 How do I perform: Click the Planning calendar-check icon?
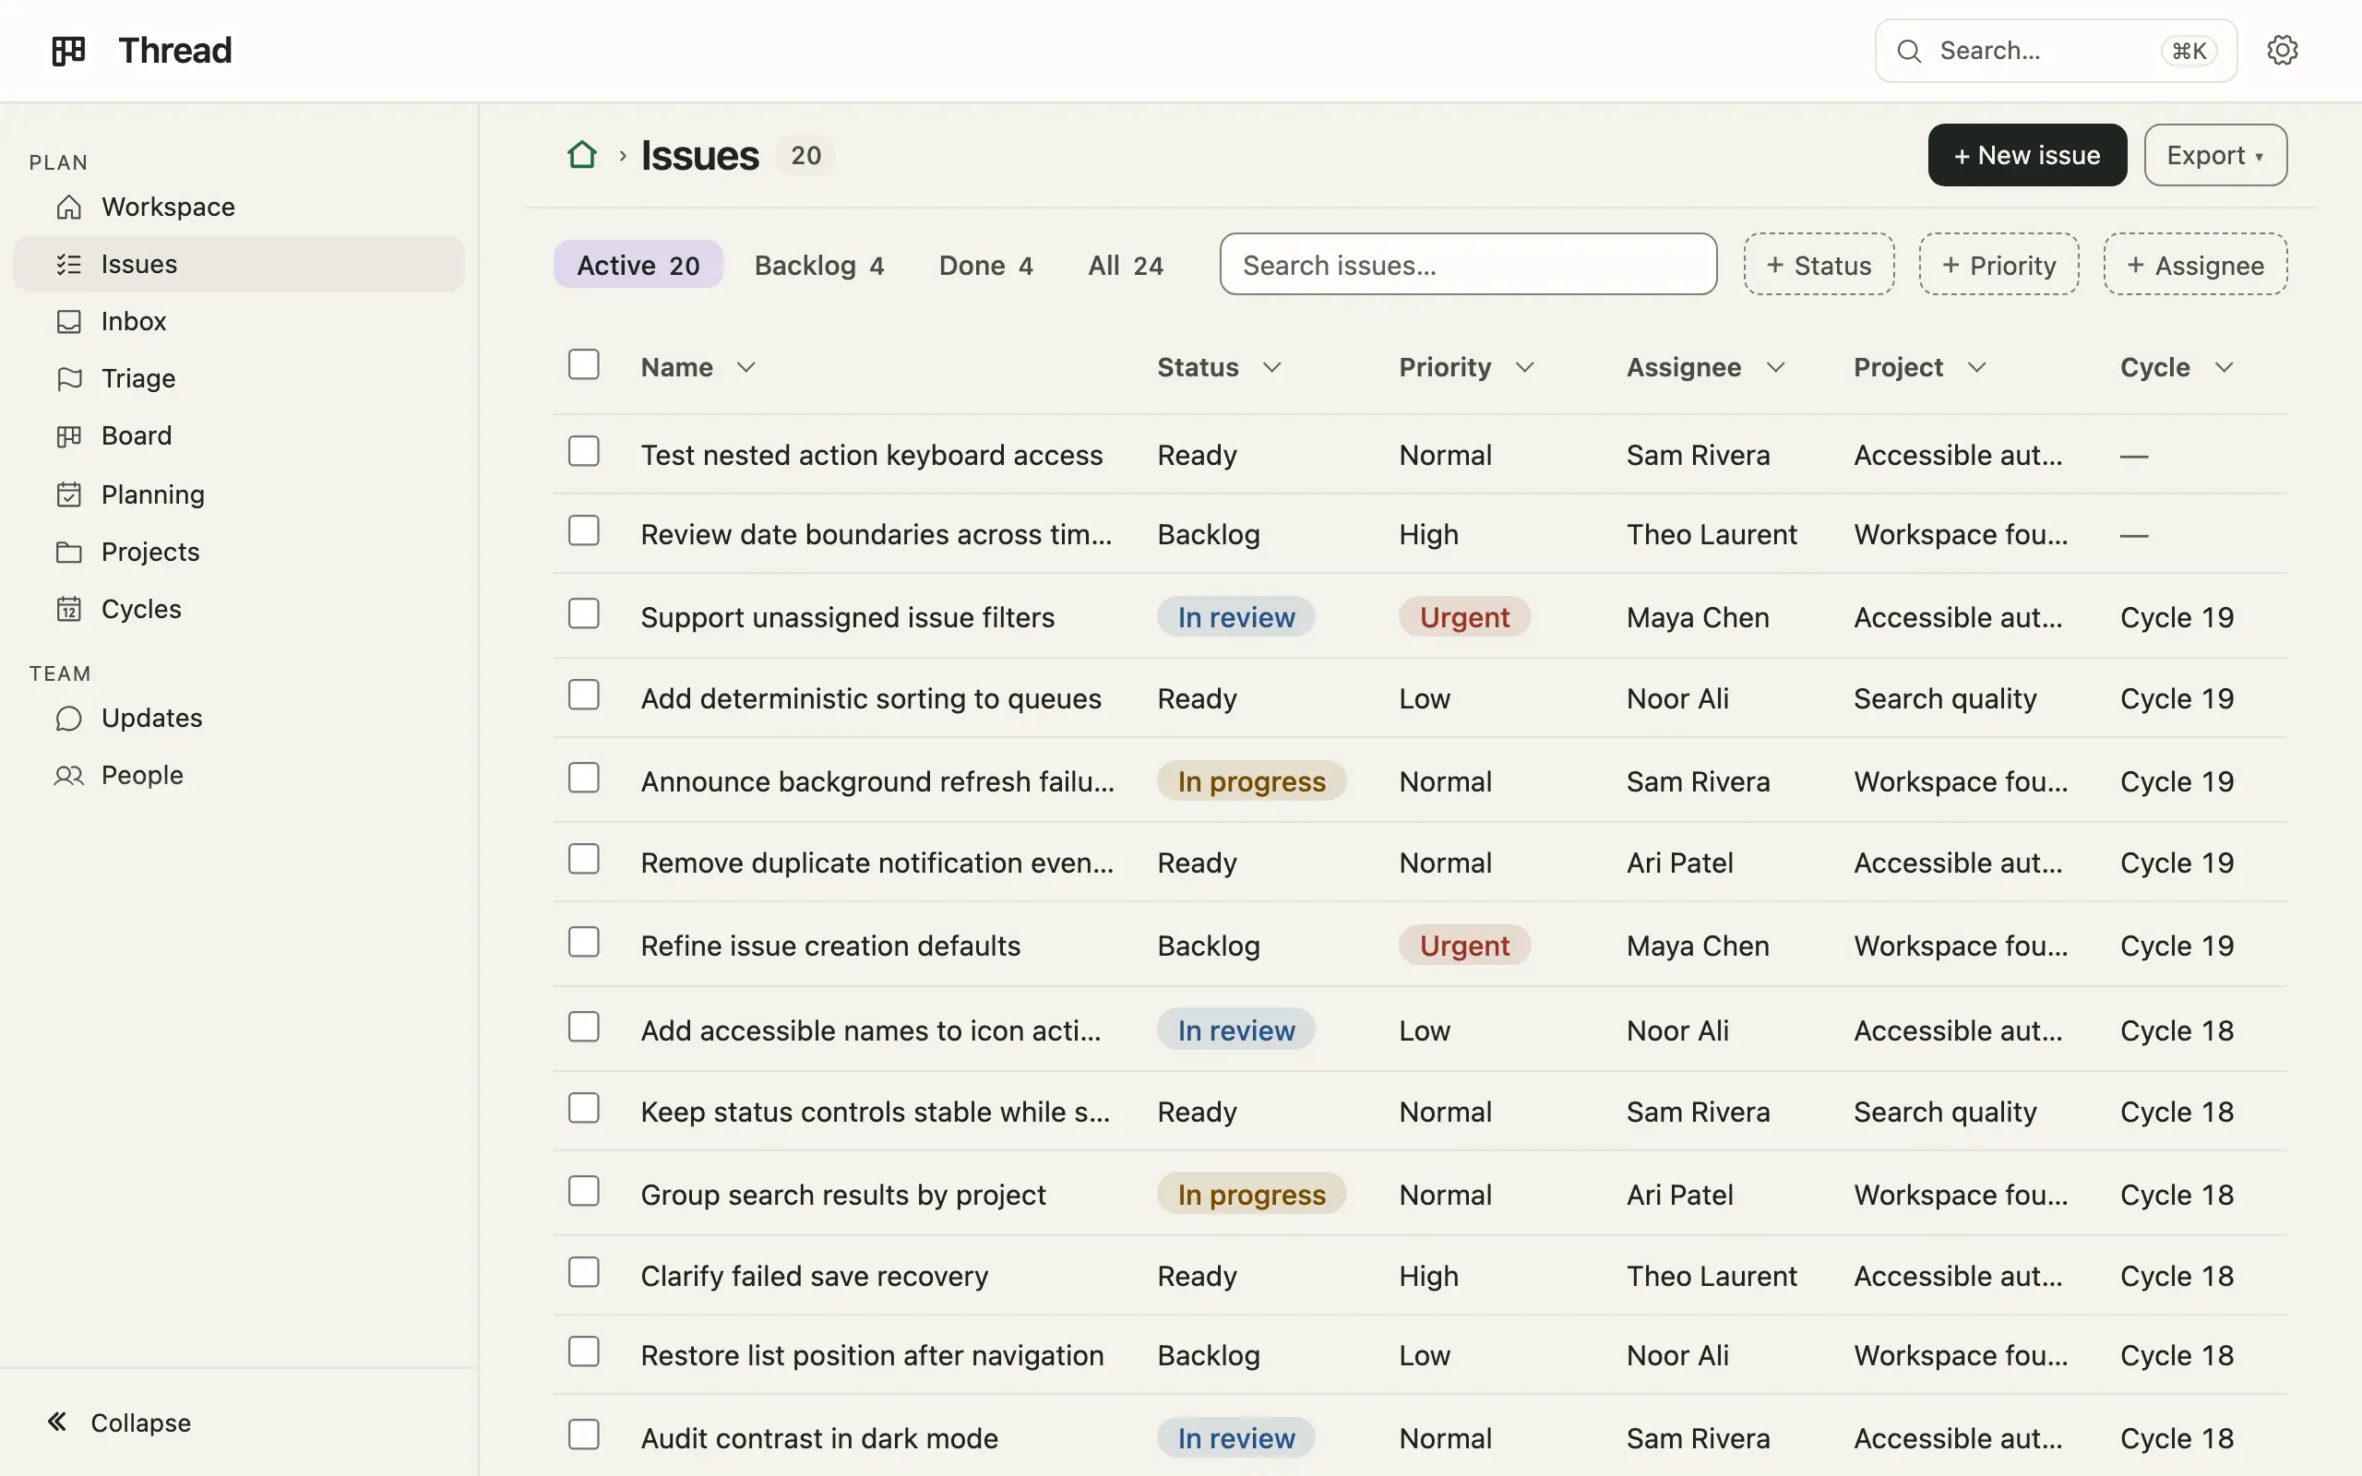point(69,495)
